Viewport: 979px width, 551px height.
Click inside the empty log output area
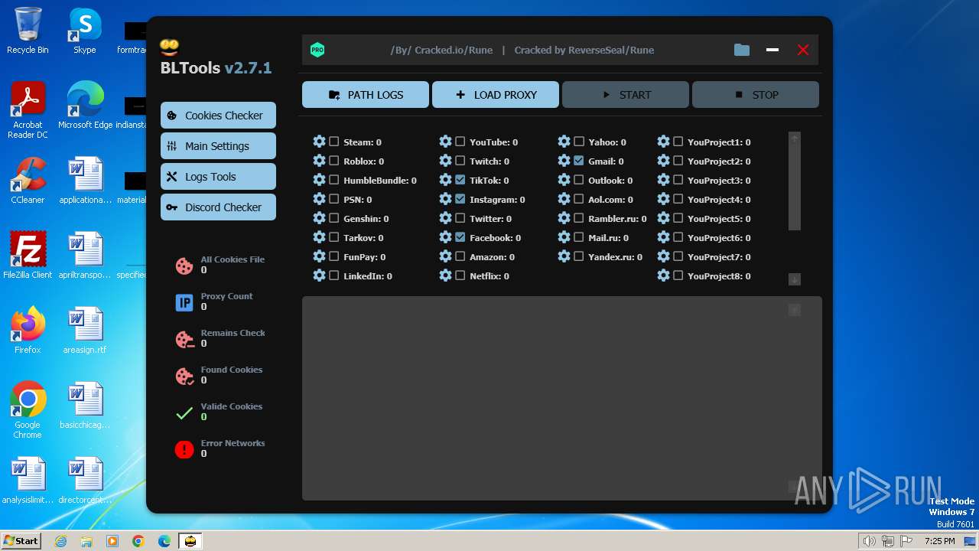click(x=562, y=398)
